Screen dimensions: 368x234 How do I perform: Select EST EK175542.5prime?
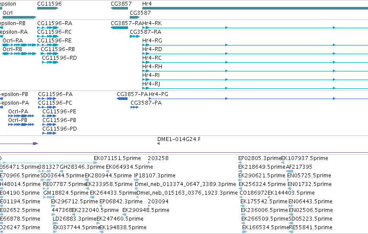point(264,202)
